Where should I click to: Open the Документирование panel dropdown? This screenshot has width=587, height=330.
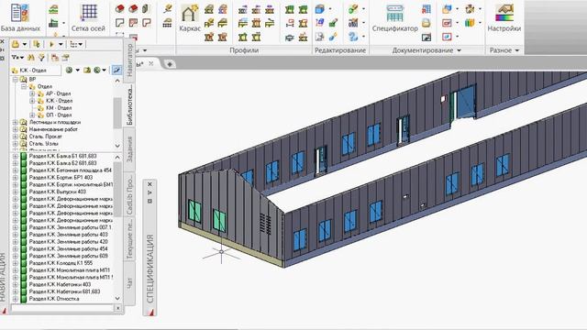click(x=459, y=50)
